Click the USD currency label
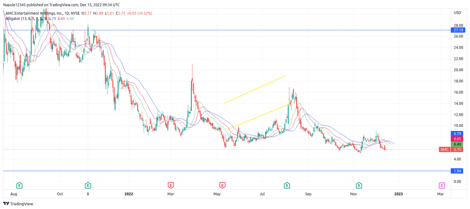Image resolution: width=470 pixels, height=209 pixels. 457,12
